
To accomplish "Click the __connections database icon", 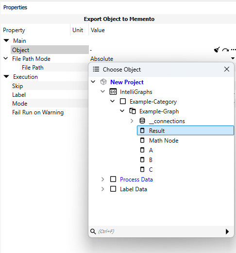I will pos(142,121).
